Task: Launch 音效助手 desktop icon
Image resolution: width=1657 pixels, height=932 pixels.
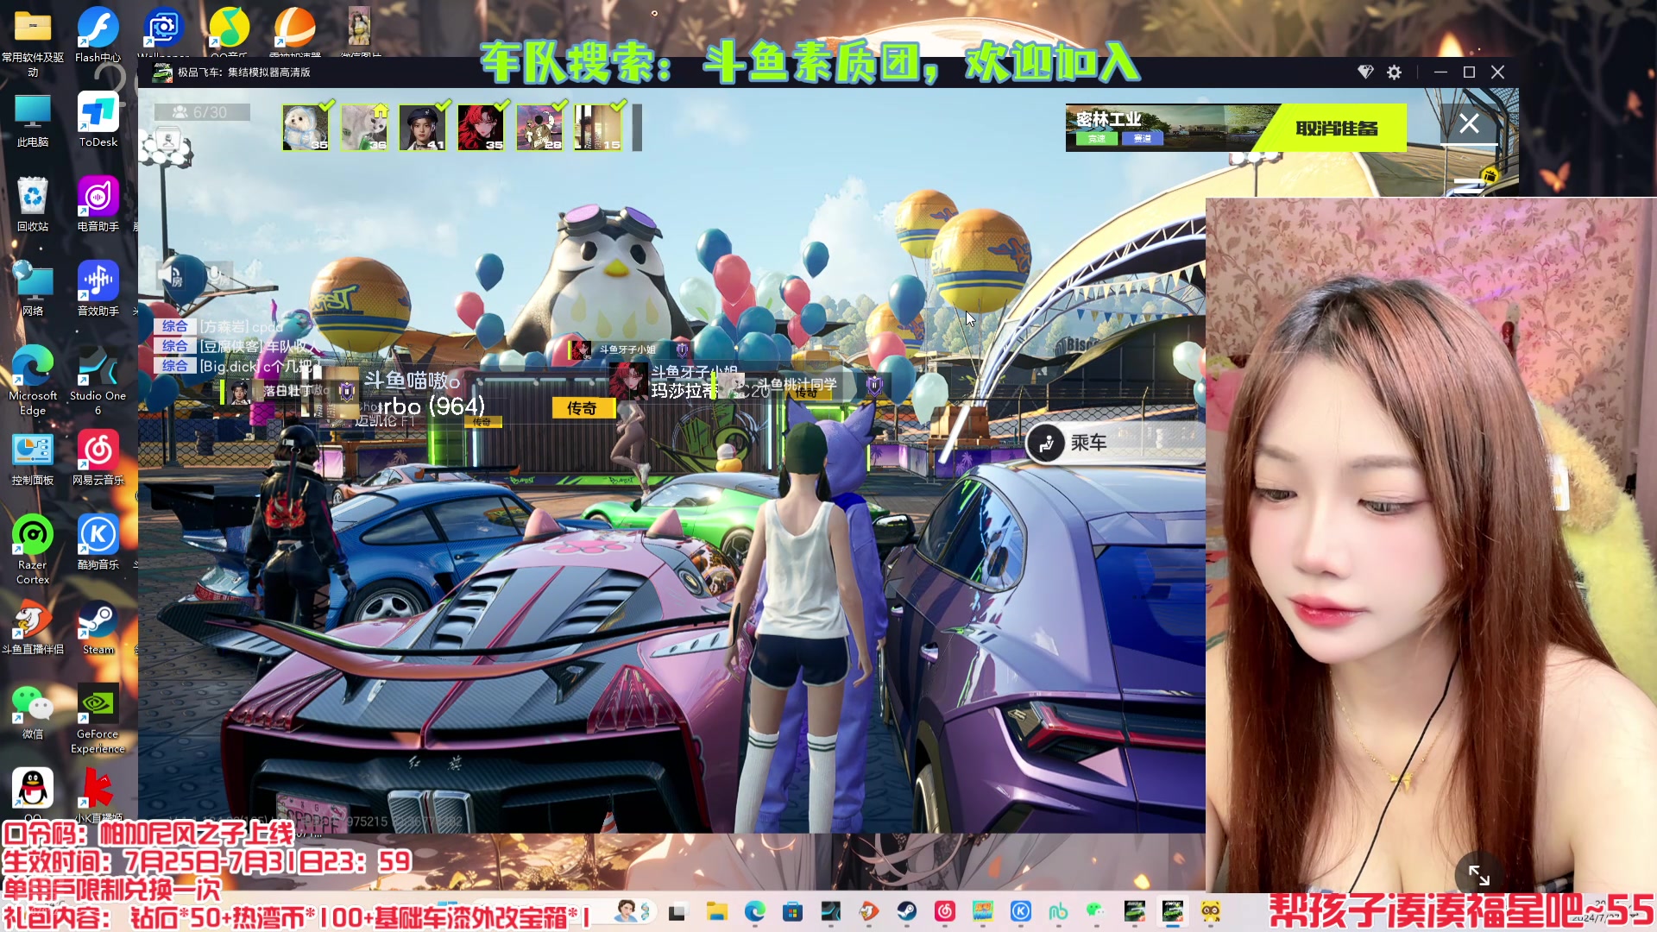Action: (x=98, y=288)
